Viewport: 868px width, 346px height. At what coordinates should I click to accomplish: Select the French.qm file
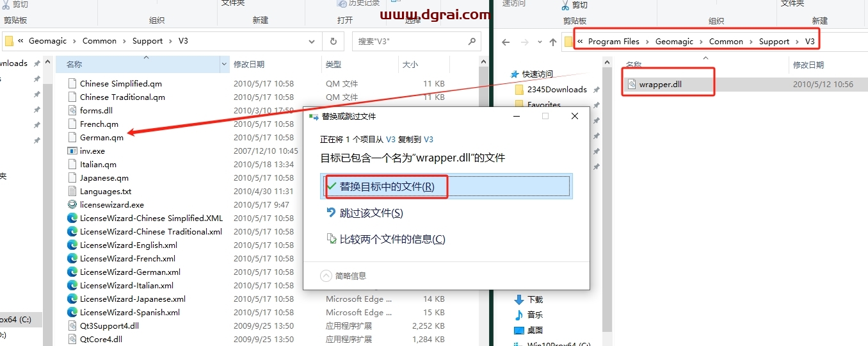[99, 124]
